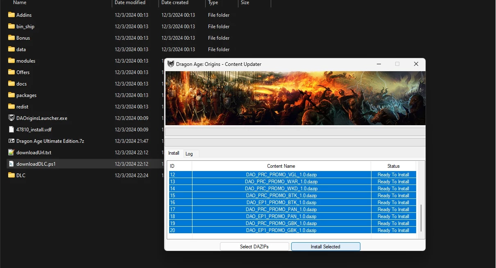
Task: Select row DAO_PRC_PROMO_WAR_1.0.dazip
Action: click(292, 182)
